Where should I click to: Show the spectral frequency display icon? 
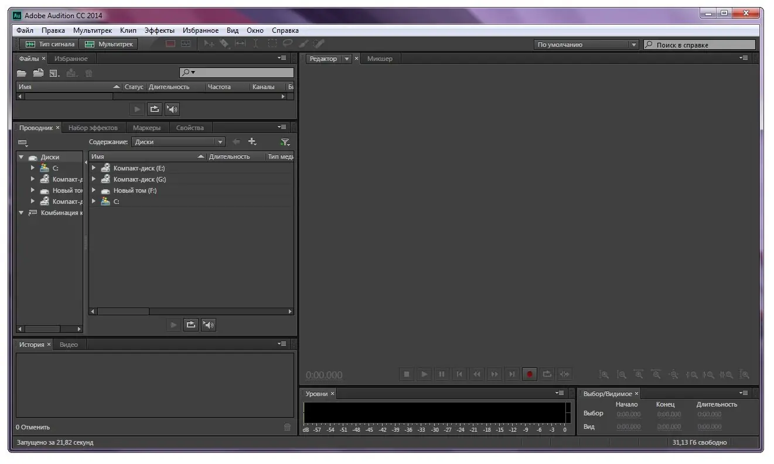click(x=171, y=43)
